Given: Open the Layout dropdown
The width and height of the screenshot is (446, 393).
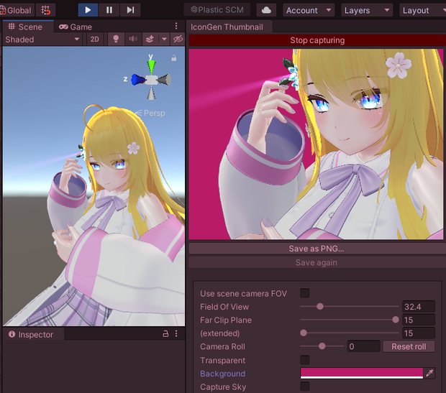Looking at the screenshot, I should click(423, 11).
